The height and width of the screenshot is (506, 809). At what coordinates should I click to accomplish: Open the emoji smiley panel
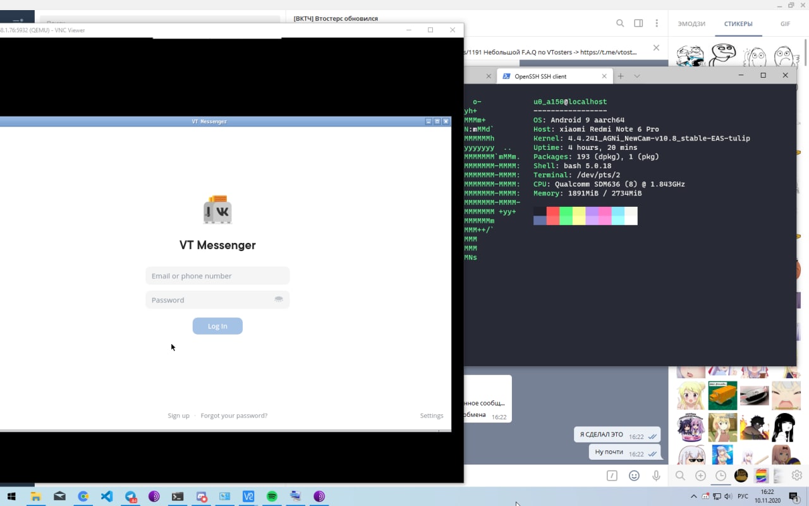tap(634, 476)
